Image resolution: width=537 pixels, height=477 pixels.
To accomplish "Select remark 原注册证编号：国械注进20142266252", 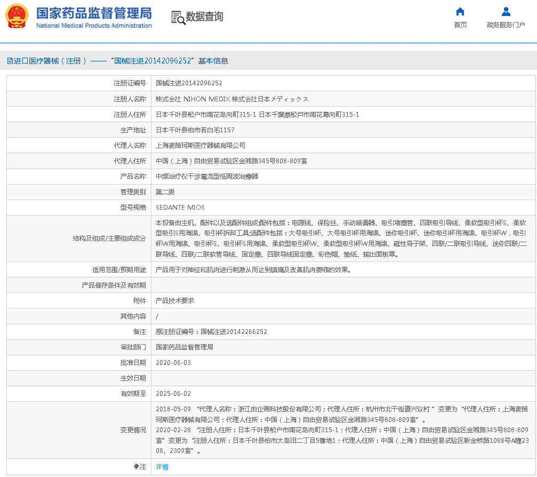I will (x=211, y=332).
